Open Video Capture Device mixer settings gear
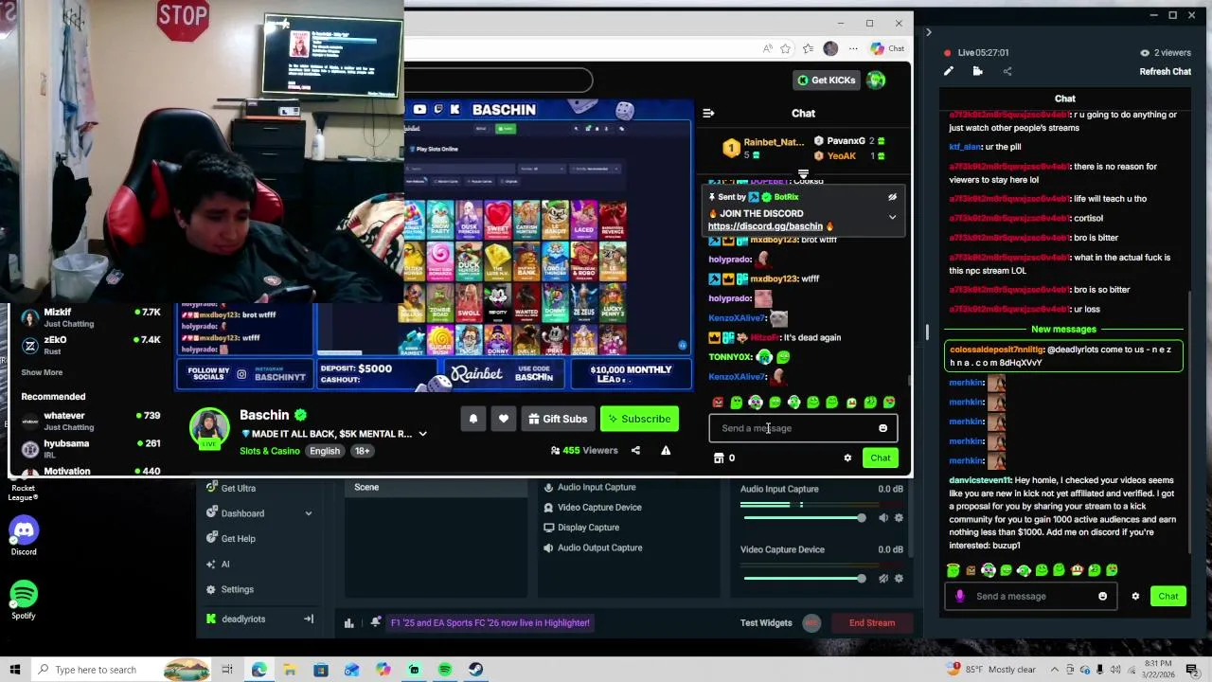The image size is (1212, 682). coord(899,579)
